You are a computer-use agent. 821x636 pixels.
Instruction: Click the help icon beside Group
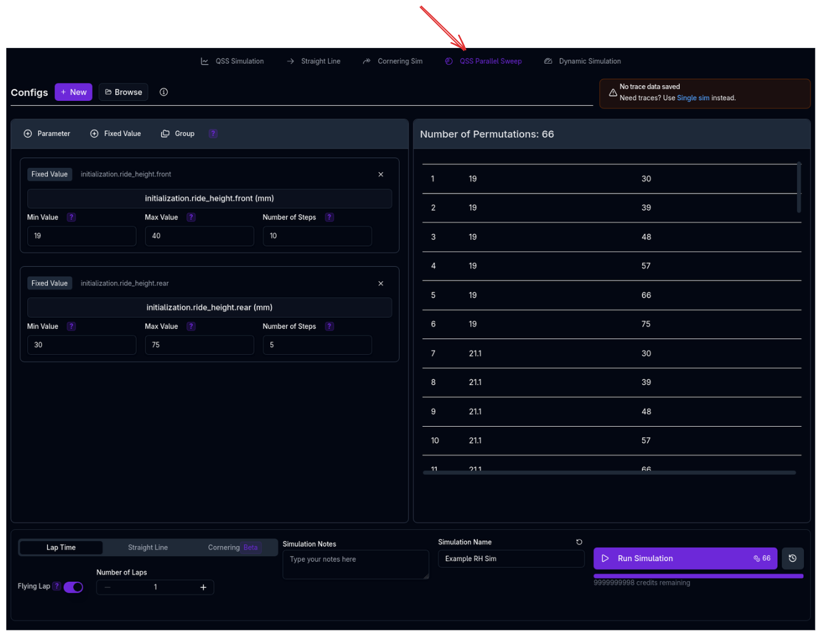(214, 134)
